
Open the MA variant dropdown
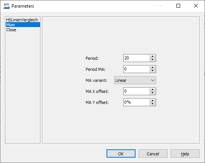click(135, 80)
